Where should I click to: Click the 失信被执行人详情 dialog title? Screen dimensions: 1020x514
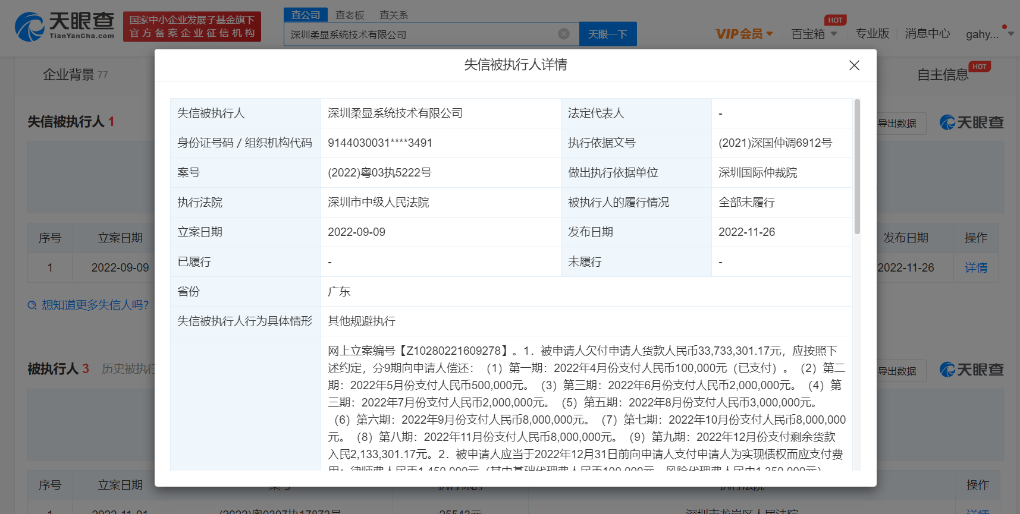click(516, 65)
